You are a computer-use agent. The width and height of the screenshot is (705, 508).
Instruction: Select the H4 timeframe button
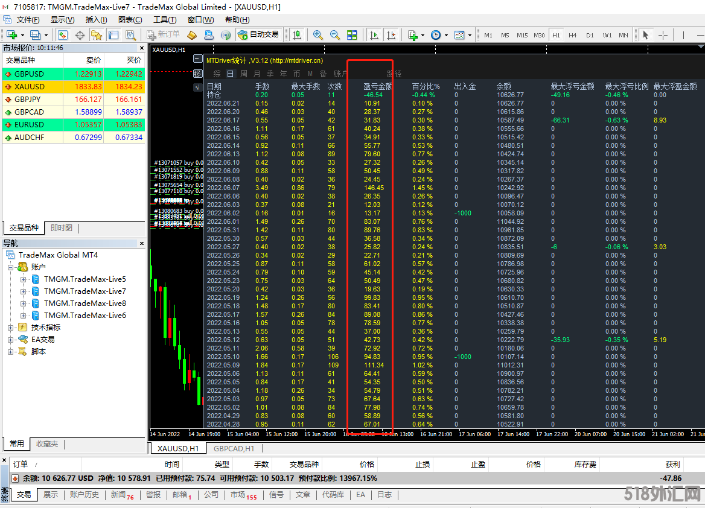coord(572,35)
